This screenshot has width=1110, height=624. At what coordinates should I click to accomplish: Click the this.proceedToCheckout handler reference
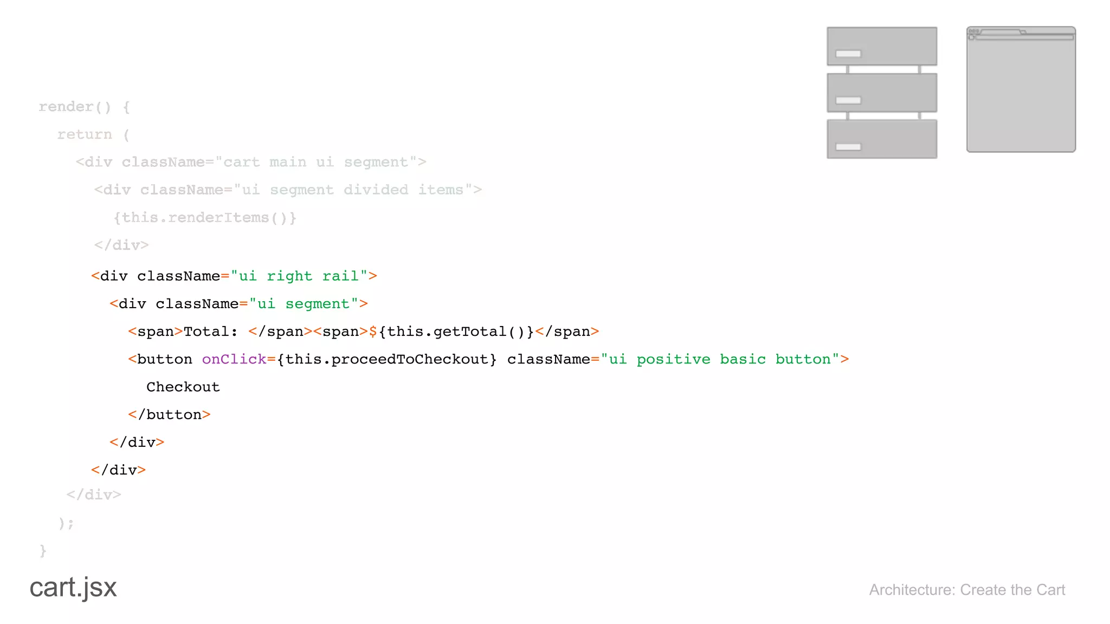[387, 359]
